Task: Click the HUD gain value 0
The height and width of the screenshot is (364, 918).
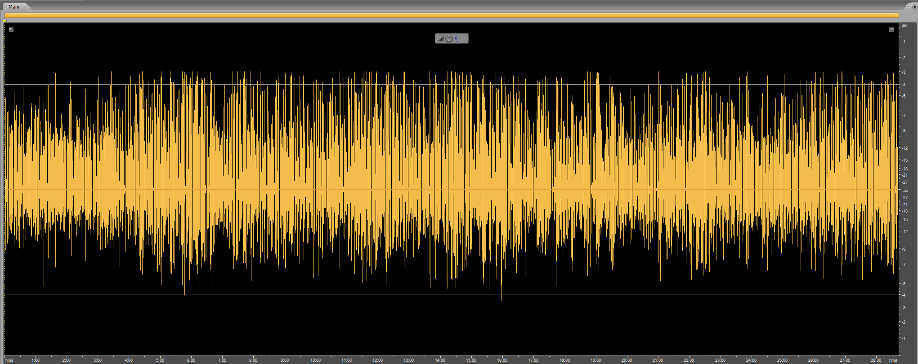Action: [x=456, y=39]
